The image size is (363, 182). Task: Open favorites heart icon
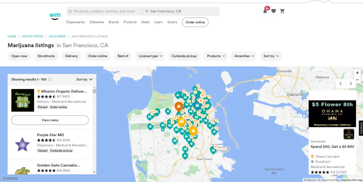click(274, 11)
